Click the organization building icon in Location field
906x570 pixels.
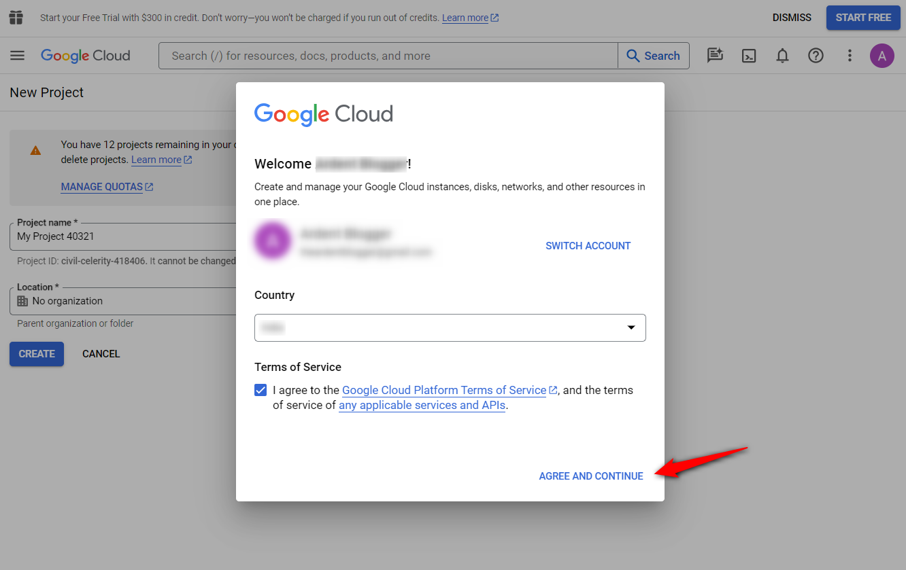22,301
